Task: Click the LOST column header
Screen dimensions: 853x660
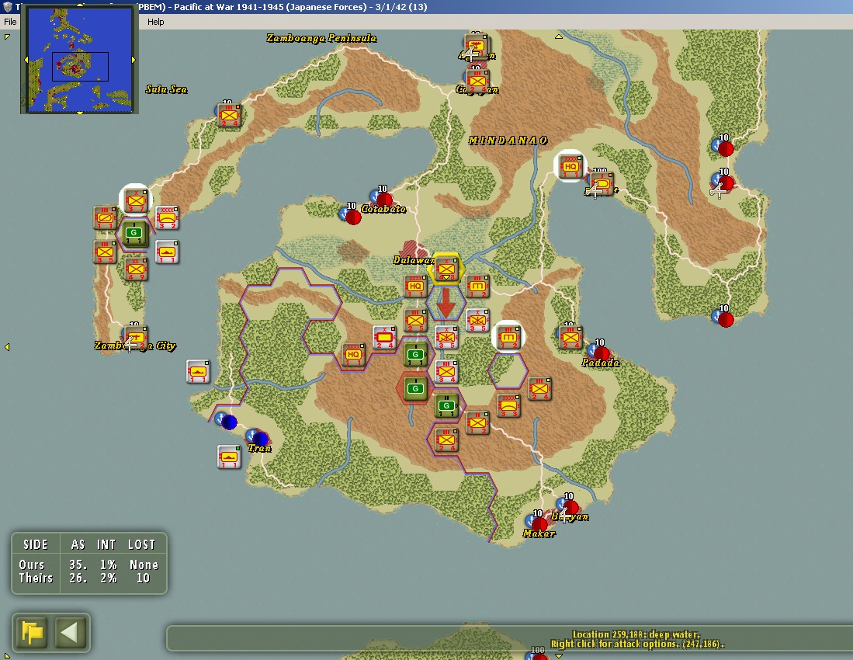Action: click(x=141, y=544)
